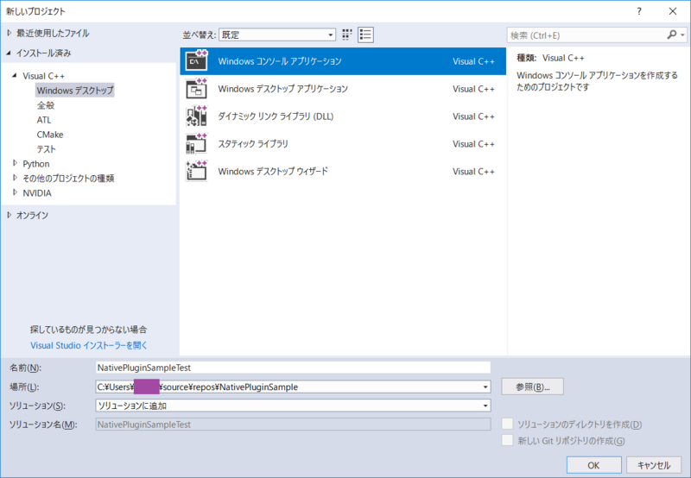Select スタティック ライブラリ row text
Image resolution: width=691 pixels, height=478 pixels.
(253, 143)
